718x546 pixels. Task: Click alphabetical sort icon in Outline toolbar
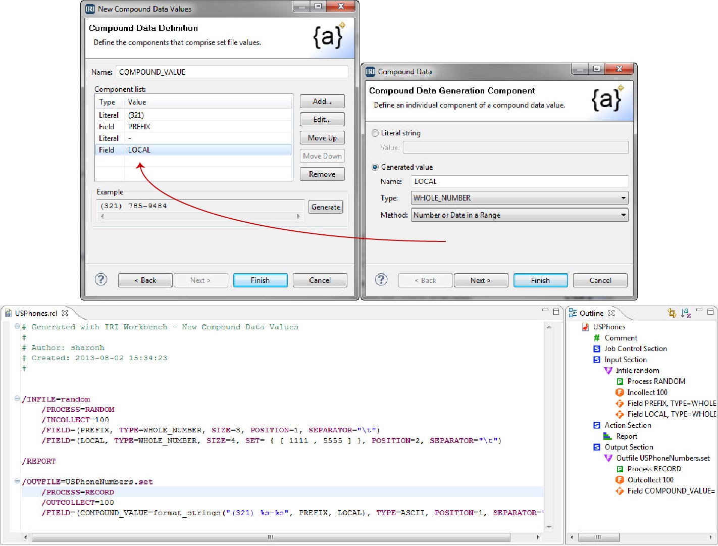pyautogui.click(x=685, y=313)
